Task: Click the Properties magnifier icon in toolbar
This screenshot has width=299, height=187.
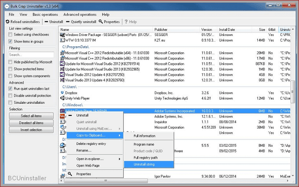Action: click(x=100, y=22)
